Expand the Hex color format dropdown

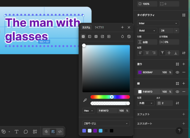(89, 111)
